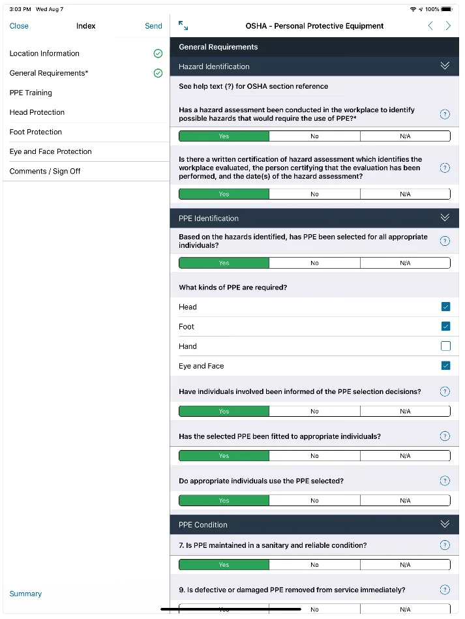
Task: Enable the Hand PPE checkbox
Action: [x=445, y=346]
